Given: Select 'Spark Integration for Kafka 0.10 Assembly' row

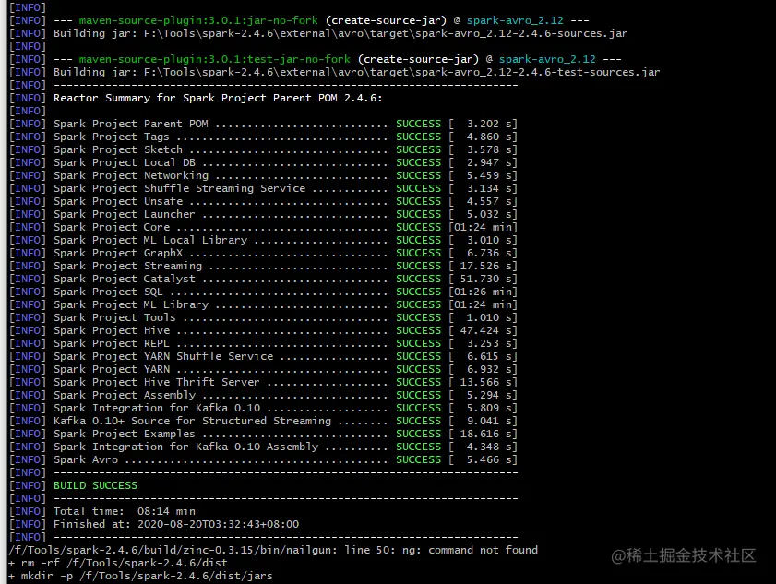Looking at the screenshot, I should point(263,447).
